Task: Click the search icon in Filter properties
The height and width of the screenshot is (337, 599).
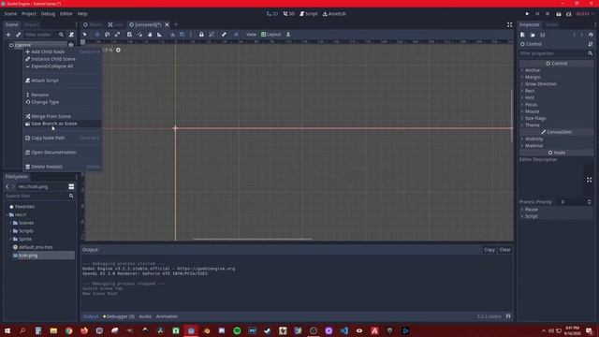Action: click(591, 53)
